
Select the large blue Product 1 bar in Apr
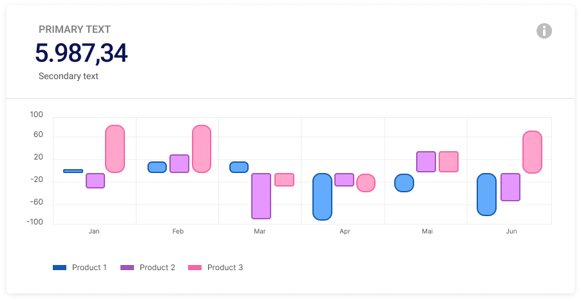(322, 197)
